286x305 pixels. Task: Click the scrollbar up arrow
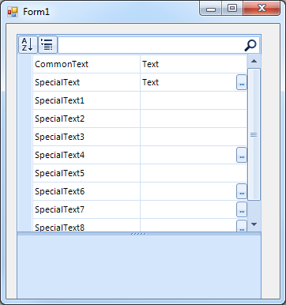click(254, 61)
